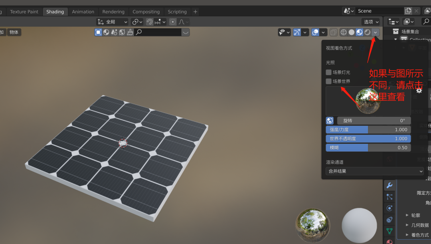Open snap element options dropdown

160,22
